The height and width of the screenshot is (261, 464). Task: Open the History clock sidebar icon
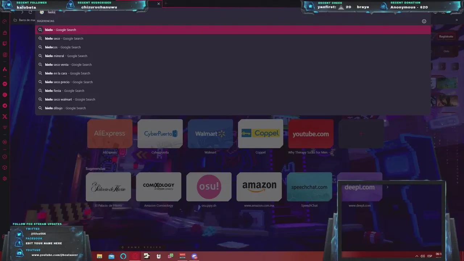coord(5,157)
